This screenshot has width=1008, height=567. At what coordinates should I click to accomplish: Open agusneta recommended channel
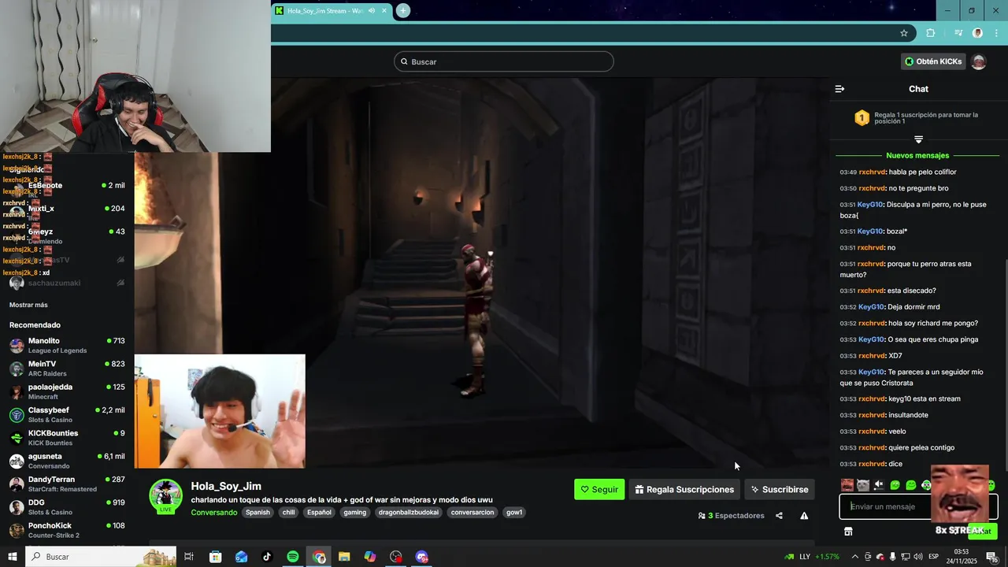pos(67,461)
